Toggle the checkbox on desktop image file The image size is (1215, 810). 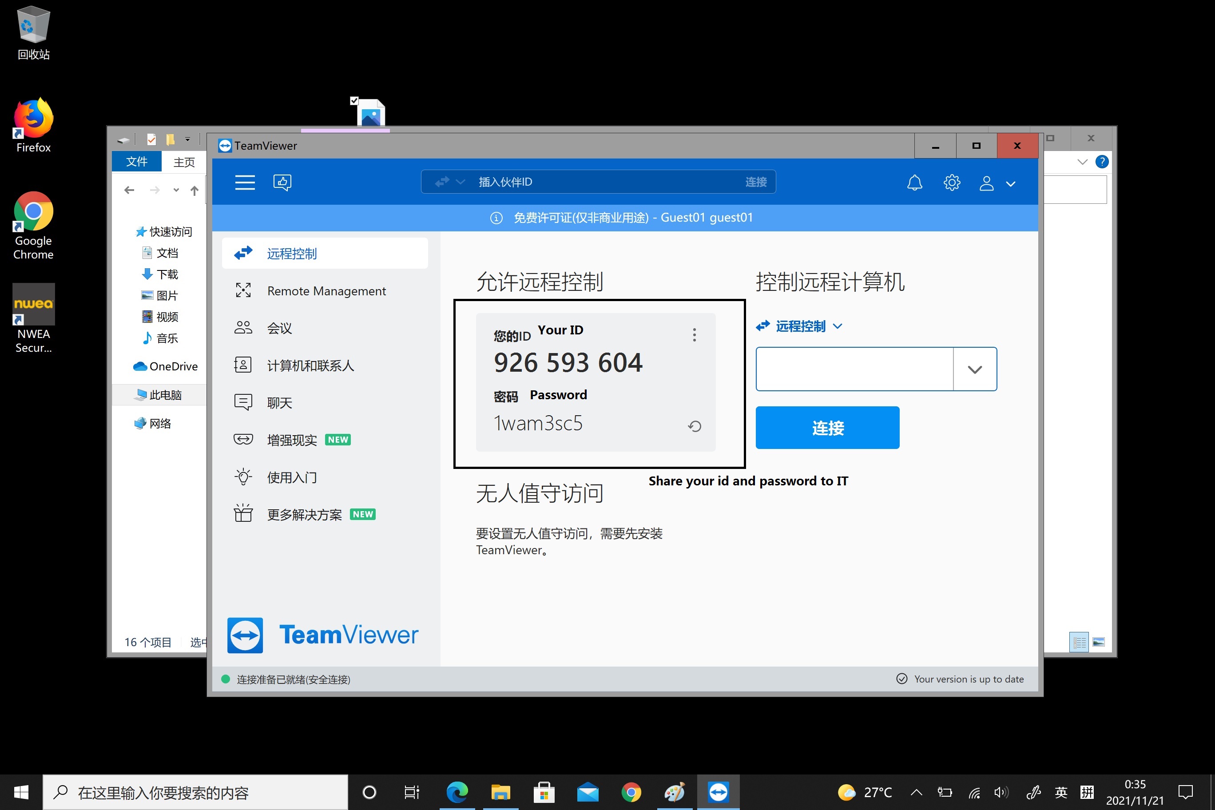tap(354, 101)
